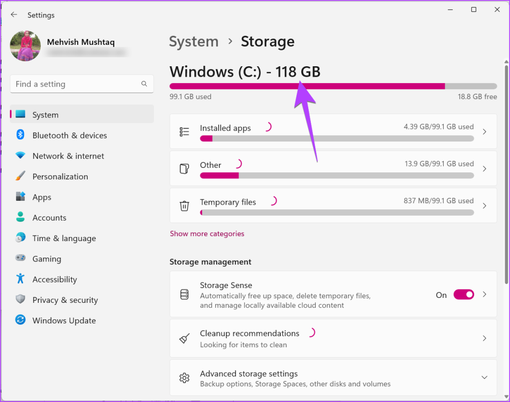Open Installed apps storage details chevron
The width and height of the screenshot is (510, 402).
point(484,132)
